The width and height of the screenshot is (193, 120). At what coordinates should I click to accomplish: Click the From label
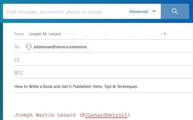point(19,34)
